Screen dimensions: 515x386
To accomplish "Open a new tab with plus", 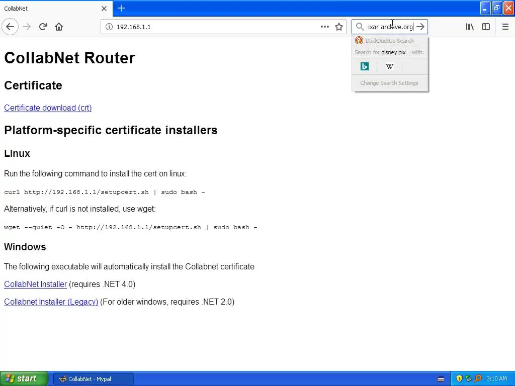I will (x=121, y=8).
